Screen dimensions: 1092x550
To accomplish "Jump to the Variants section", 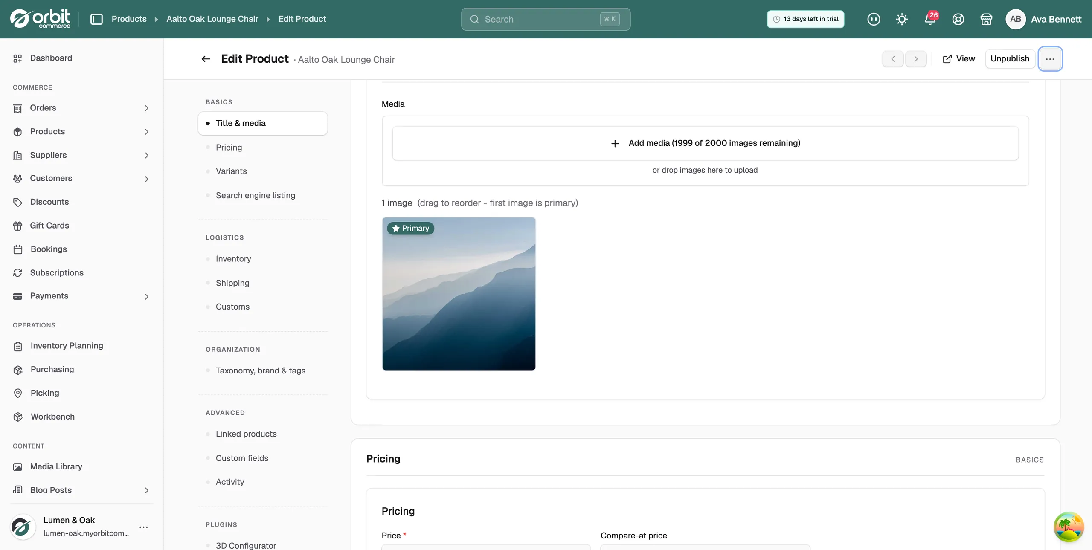I will (x=231, y=171).
